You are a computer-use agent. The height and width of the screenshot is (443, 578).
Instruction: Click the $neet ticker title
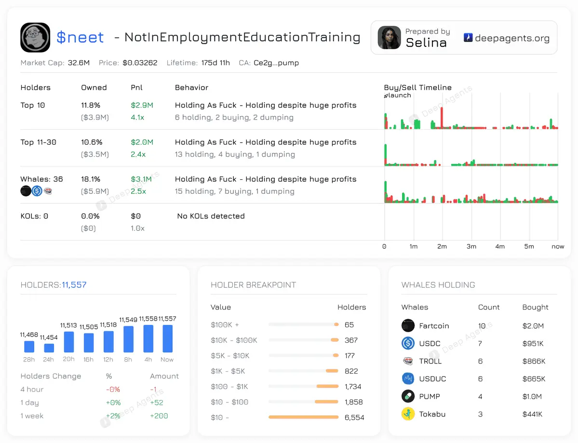point(80,37)
